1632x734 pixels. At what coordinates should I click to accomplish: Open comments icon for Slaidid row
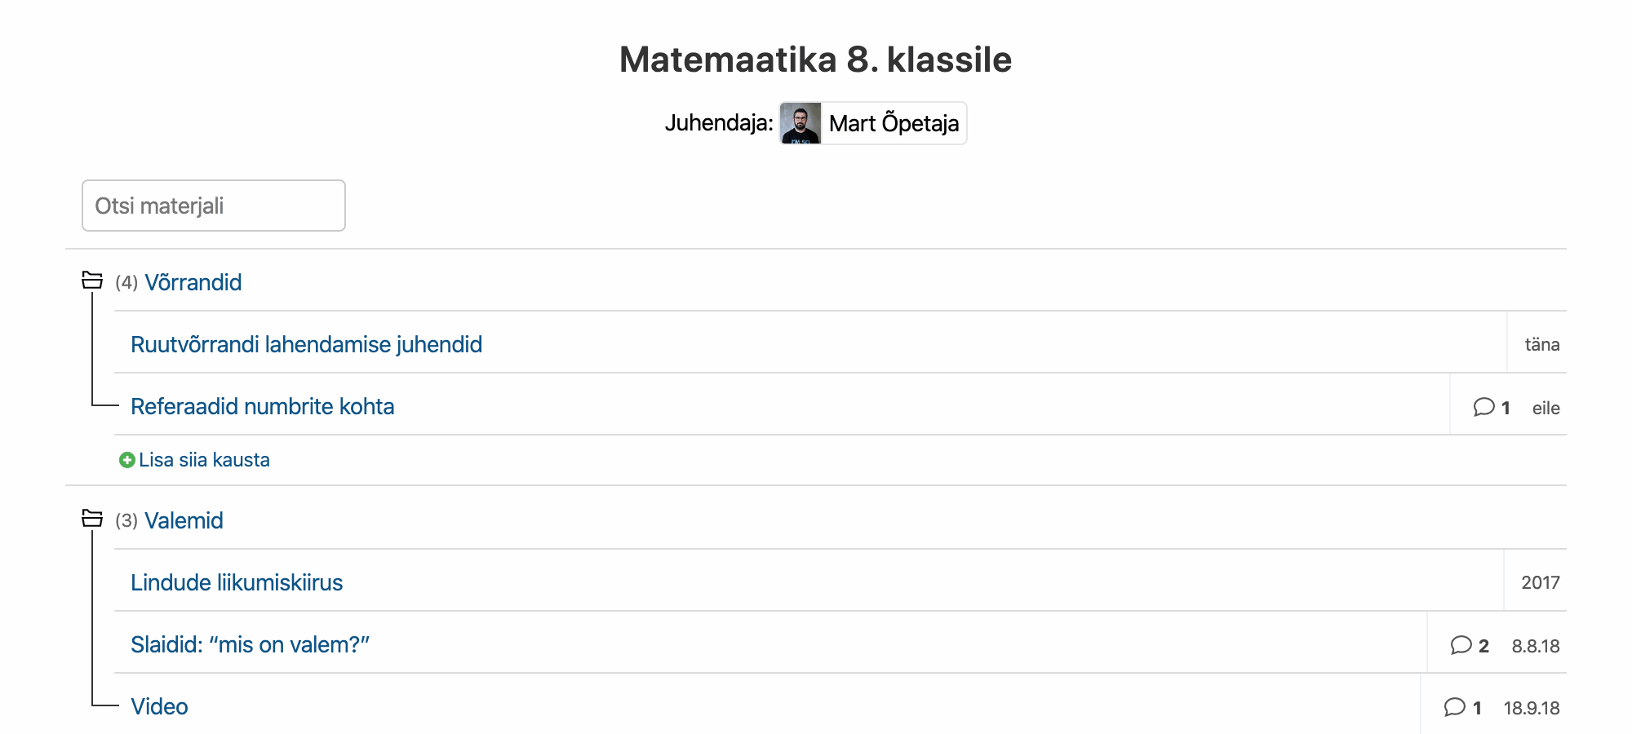point(1461,645)
